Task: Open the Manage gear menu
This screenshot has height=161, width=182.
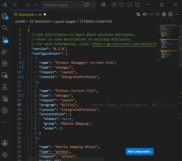Action: click(5, 155)
